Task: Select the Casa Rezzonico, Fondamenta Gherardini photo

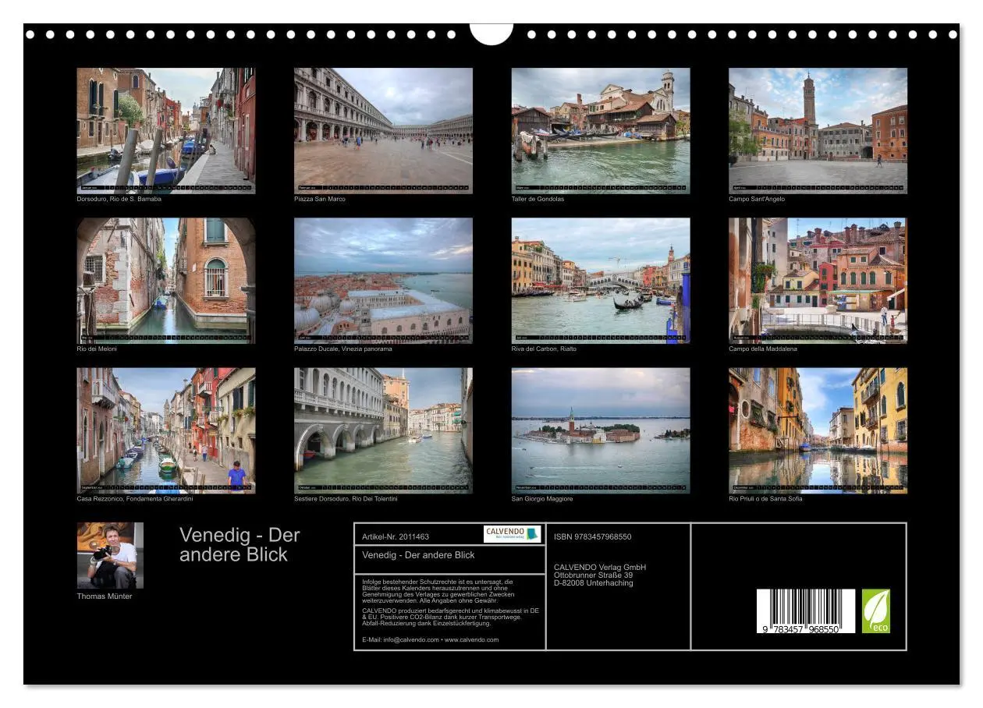Action: pos(166,430)
